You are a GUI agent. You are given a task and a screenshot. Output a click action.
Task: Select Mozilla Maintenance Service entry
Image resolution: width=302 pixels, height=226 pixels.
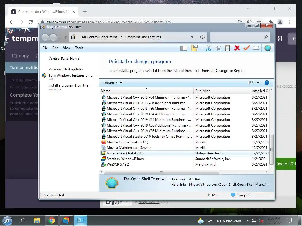point(185,148)
